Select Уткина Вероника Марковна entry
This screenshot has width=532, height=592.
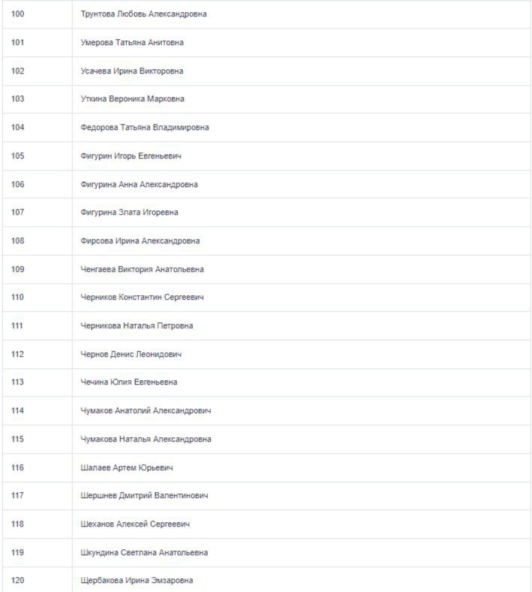point(132,99)
